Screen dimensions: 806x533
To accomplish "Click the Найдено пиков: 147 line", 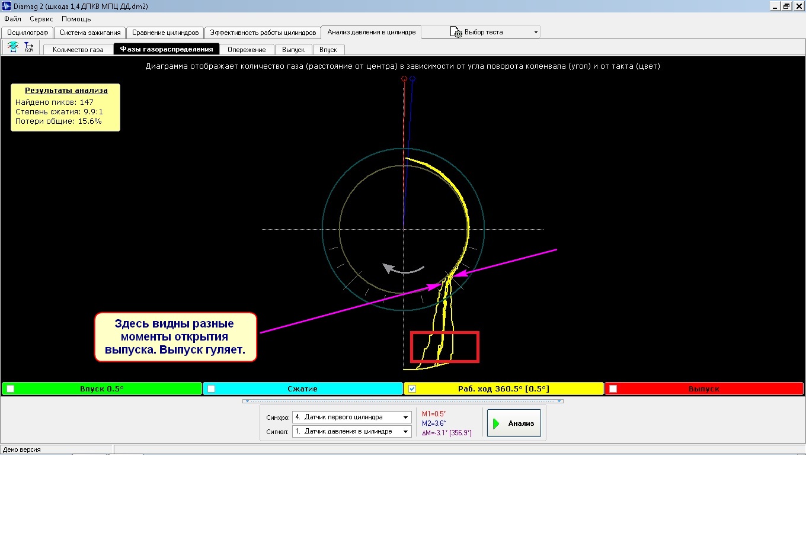I will [x=55, y=102].
